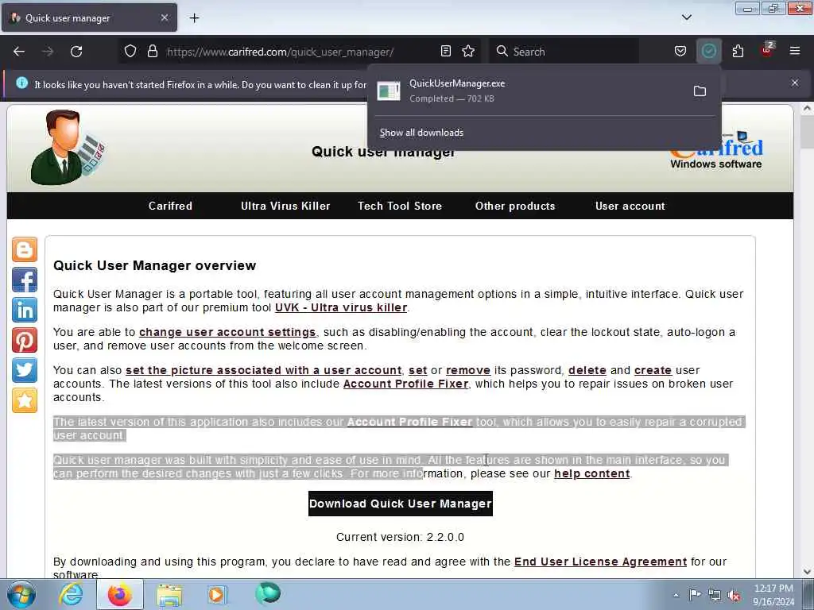Click the Current version: 2.2.0.0 text
Viewport: 814px width, 610px height.
coord(401,538)
